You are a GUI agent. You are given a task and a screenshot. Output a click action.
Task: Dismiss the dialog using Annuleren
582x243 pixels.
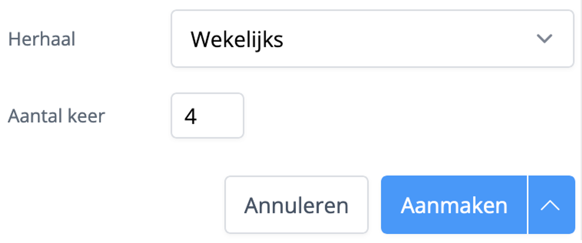296,204
